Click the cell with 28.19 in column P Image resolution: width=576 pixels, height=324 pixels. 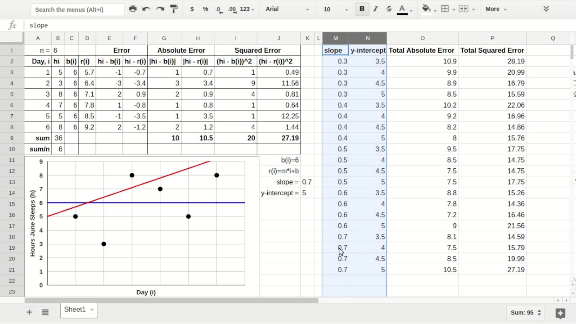pyautogui.click(x=492, y=61)
